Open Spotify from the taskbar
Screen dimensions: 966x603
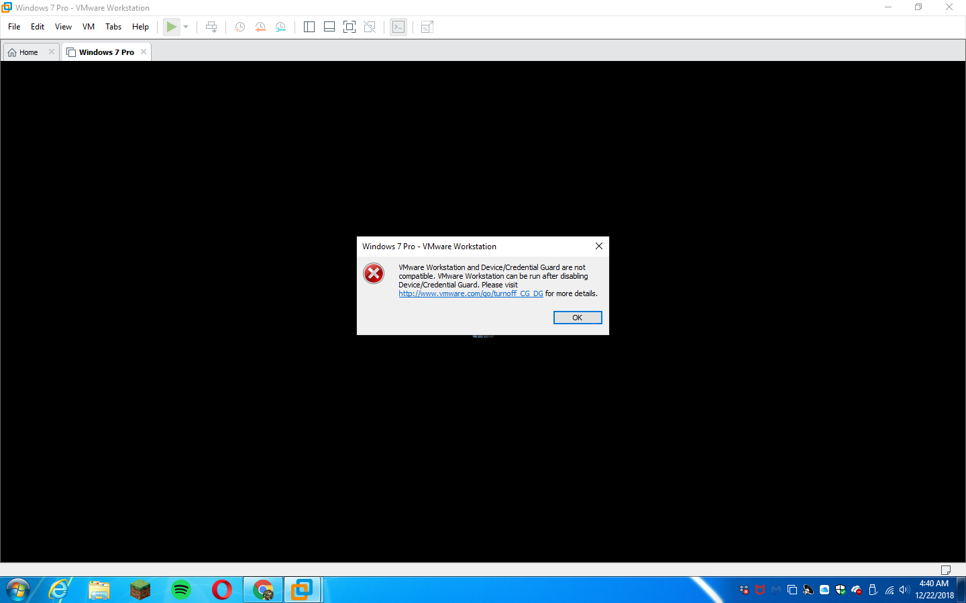(181, 590)
